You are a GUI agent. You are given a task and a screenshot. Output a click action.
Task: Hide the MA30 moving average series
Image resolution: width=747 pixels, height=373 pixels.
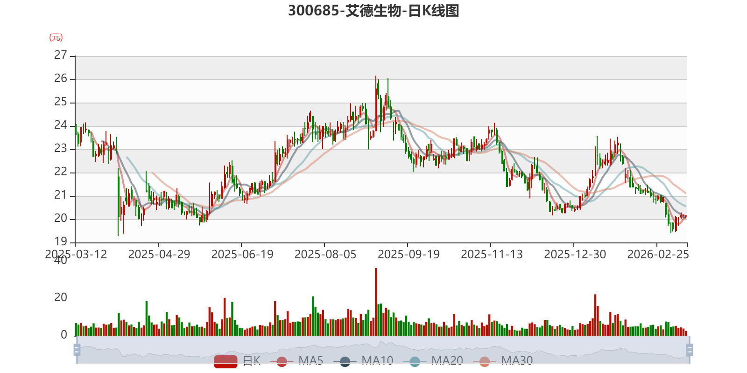[x=503, y=361]
